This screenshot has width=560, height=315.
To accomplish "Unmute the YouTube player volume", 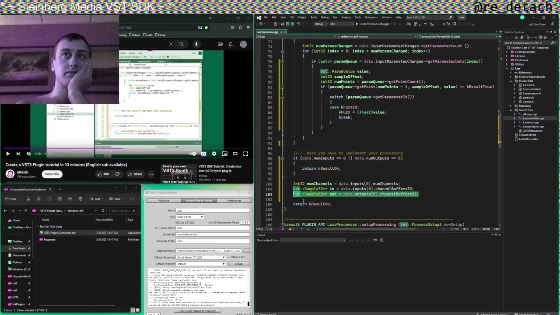I will 28,154.
